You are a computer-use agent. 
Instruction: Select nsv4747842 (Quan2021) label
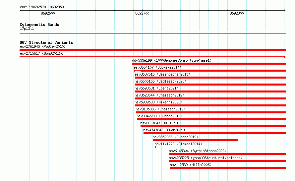[x=164, y=130]
